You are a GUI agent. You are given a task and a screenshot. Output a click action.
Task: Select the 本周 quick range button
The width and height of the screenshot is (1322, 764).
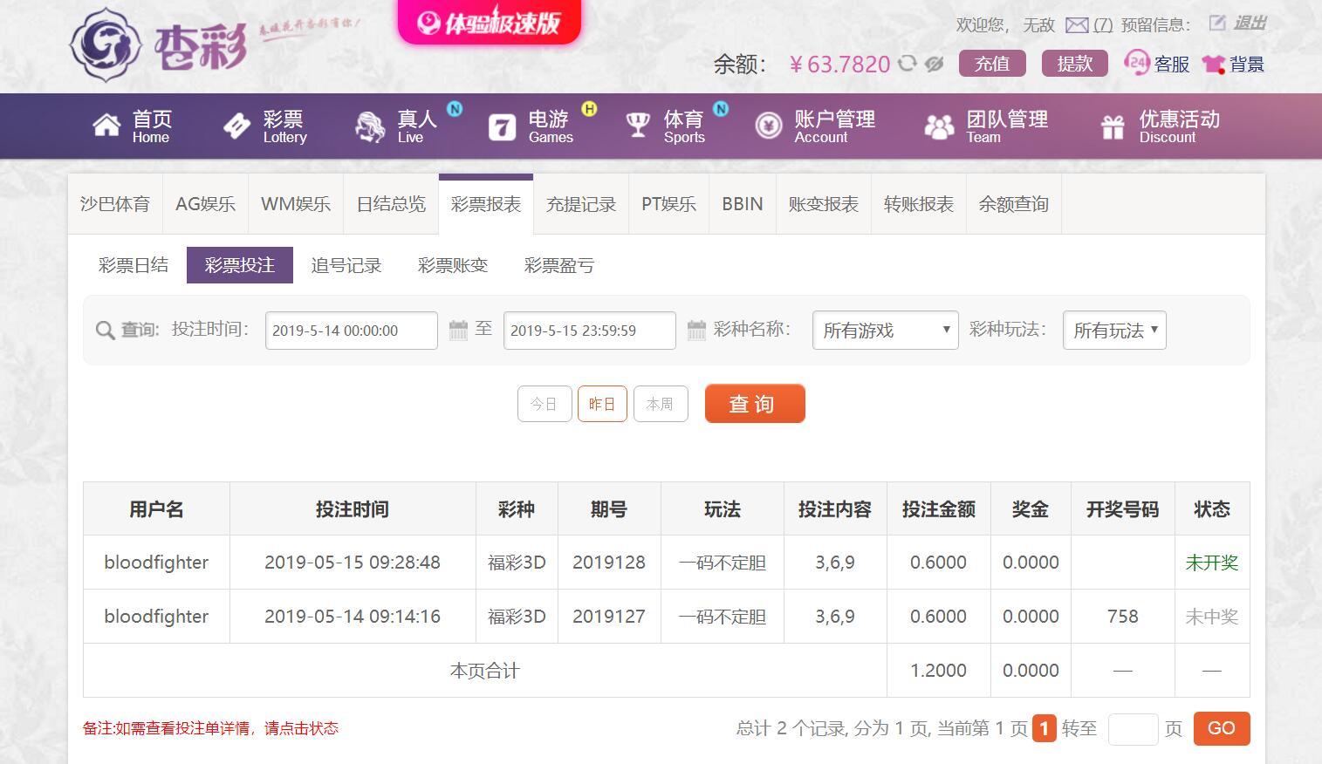[661, 404]
